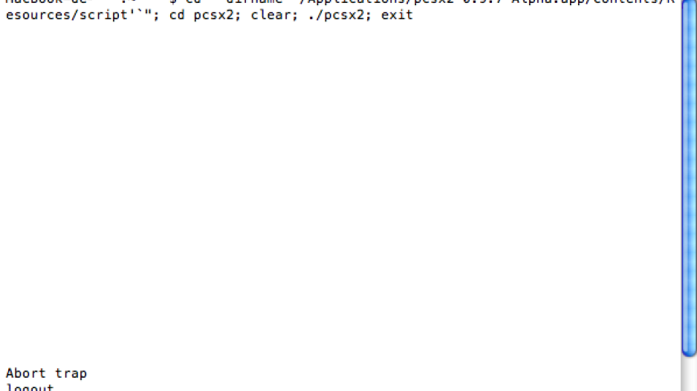Click the "$" prompt symbol on top line

(173, 1)
